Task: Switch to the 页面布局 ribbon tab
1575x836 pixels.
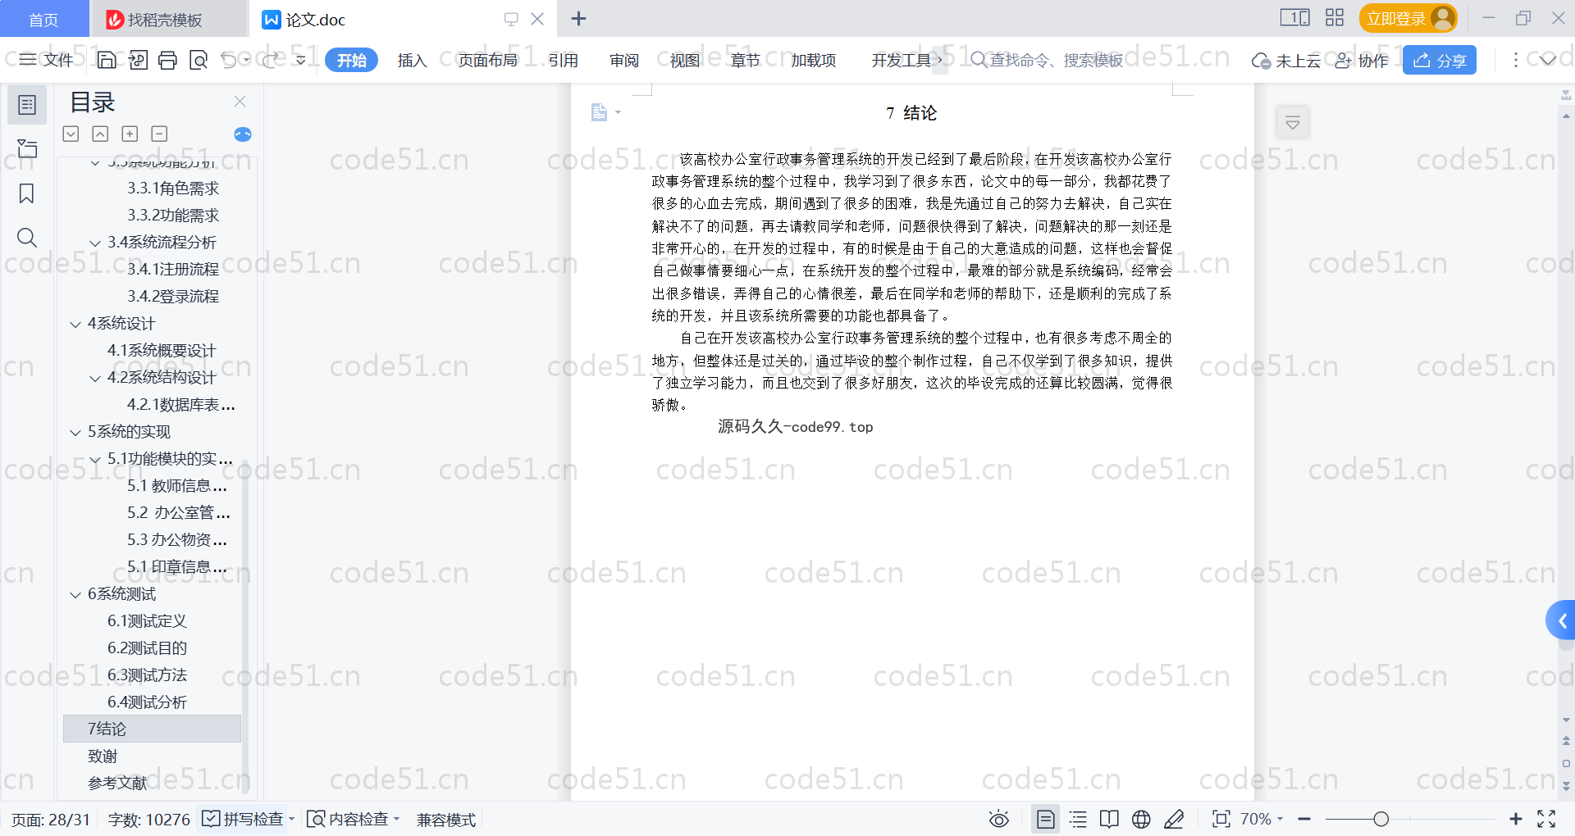Action: 487,60
